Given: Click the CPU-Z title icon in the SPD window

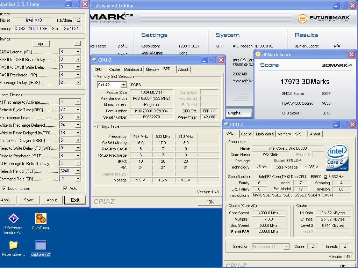Looking at the screenshot, I should pos(94,60).
